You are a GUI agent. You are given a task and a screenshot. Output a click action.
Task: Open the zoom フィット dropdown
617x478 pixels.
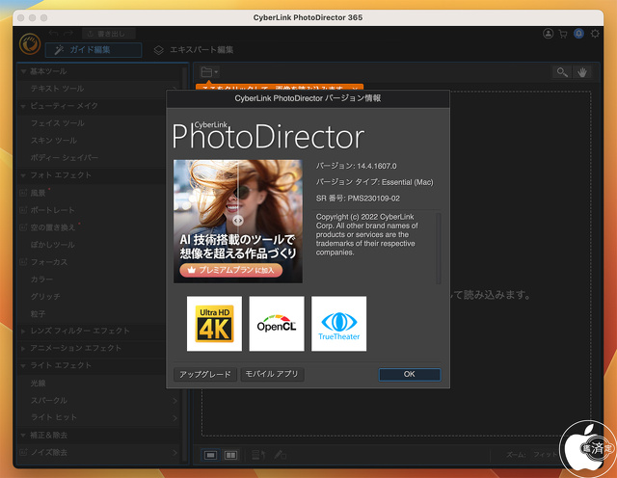547,455
